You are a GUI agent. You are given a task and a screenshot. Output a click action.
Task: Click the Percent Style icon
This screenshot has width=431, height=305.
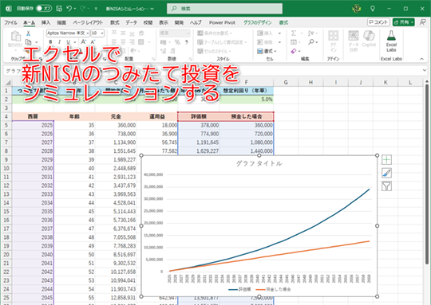tap(177, 42)
